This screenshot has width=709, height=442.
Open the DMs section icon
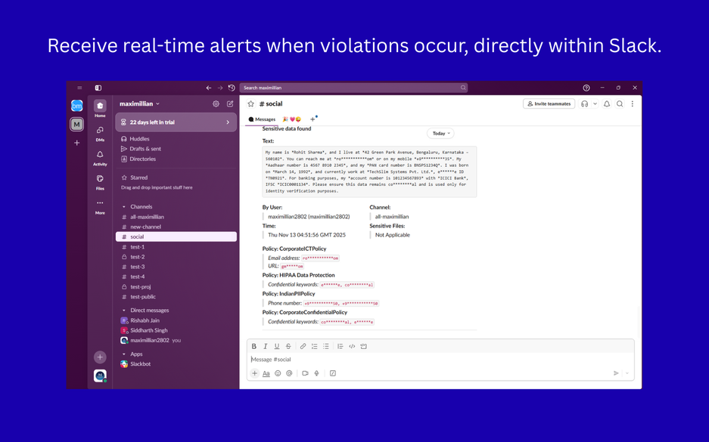[100, 131]
